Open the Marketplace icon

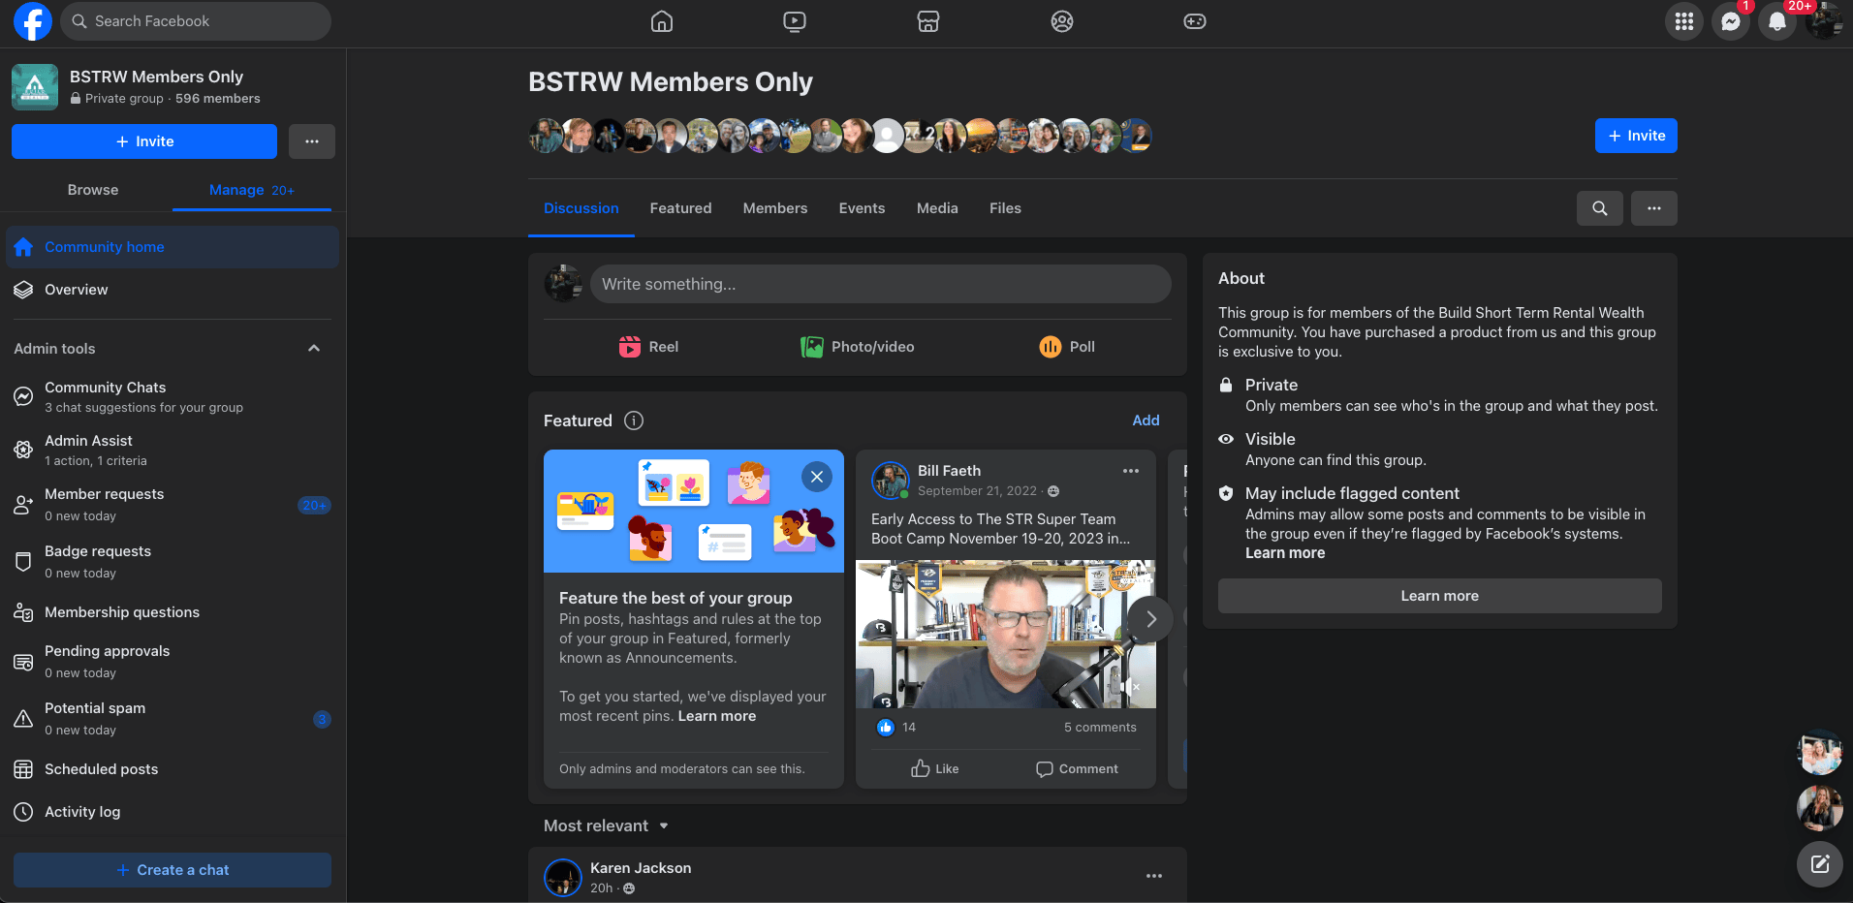(x=928, y=21)
